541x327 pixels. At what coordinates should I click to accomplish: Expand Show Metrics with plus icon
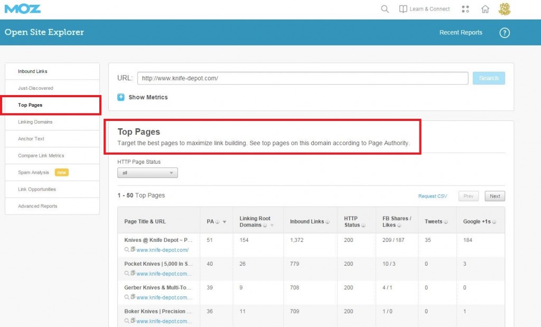click(x=121, y=97)
